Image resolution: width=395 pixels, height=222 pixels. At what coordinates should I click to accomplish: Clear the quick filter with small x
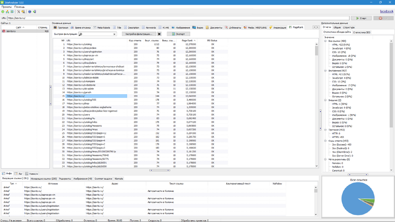[x=114, y=34]
